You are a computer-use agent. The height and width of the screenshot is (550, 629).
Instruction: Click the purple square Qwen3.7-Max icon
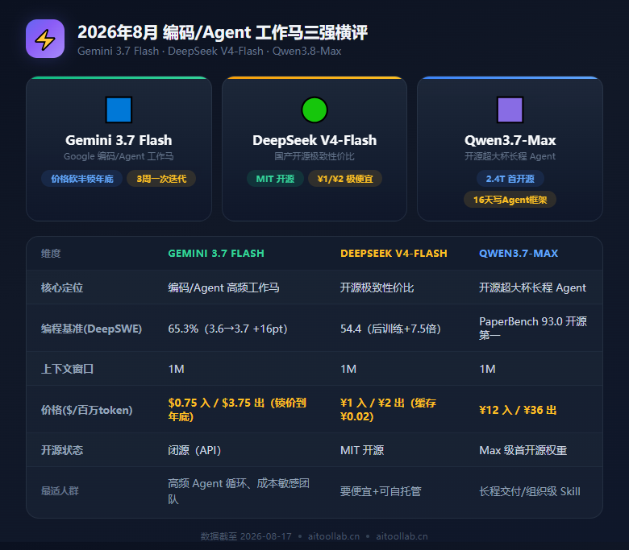510,110
